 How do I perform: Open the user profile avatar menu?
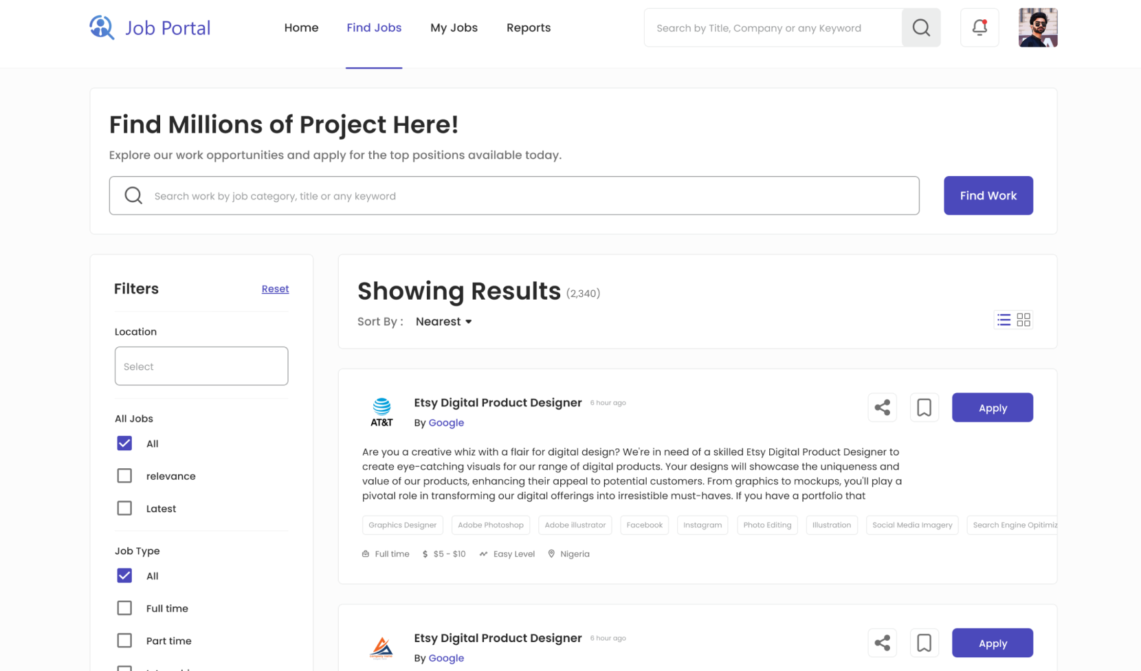(1037, 27)
